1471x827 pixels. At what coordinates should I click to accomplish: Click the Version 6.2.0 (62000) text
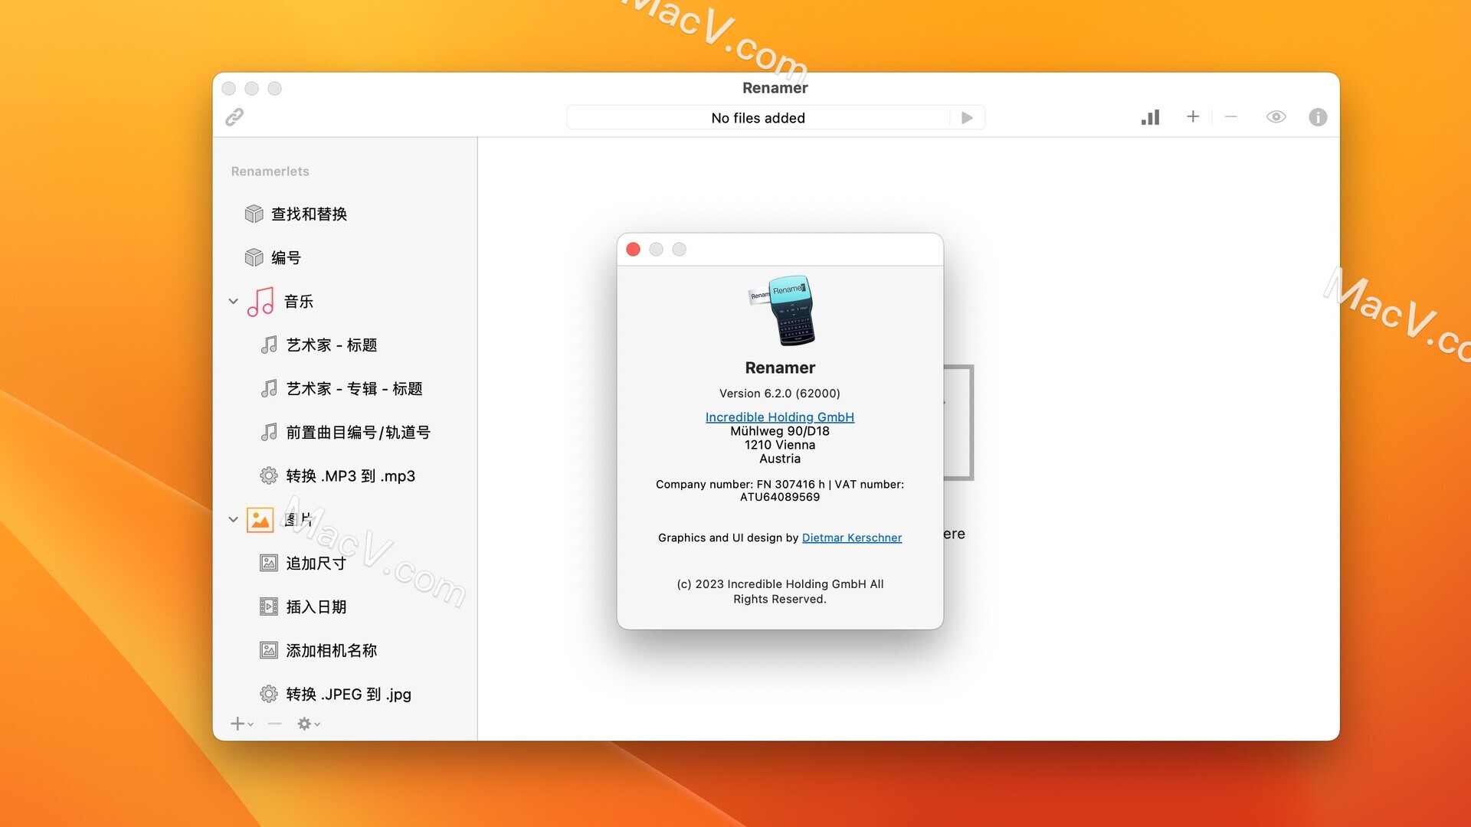(780, 394)
